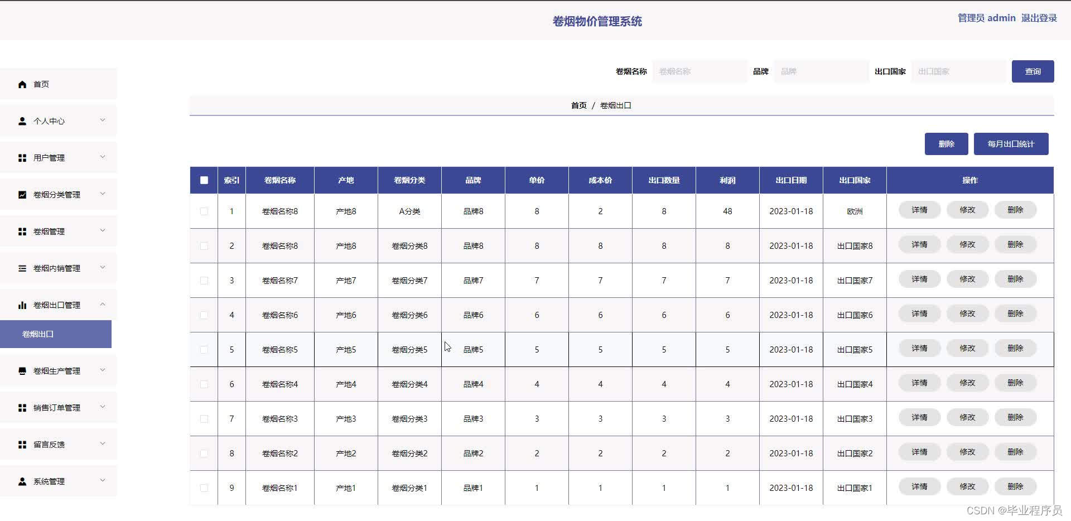Click the grid icon beside 销售订单管理

point(22,408)
